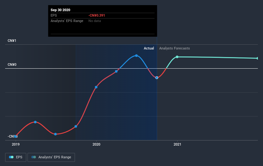The image size is (263, 166).
Task: Select the Sep 30 2020 highlighted data point
Action: coord(157,78)
